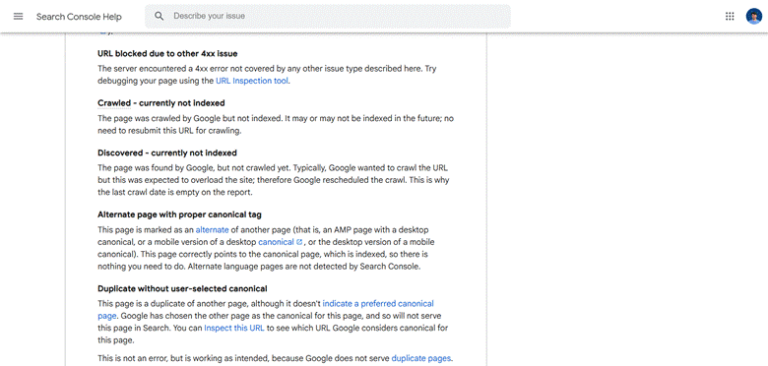Image resolution: width=768 pixels, height=366 pixels.
Task: Click heading Duplicate without user-selected canonical
Action: pyautogui.click(x=182, y=288)
